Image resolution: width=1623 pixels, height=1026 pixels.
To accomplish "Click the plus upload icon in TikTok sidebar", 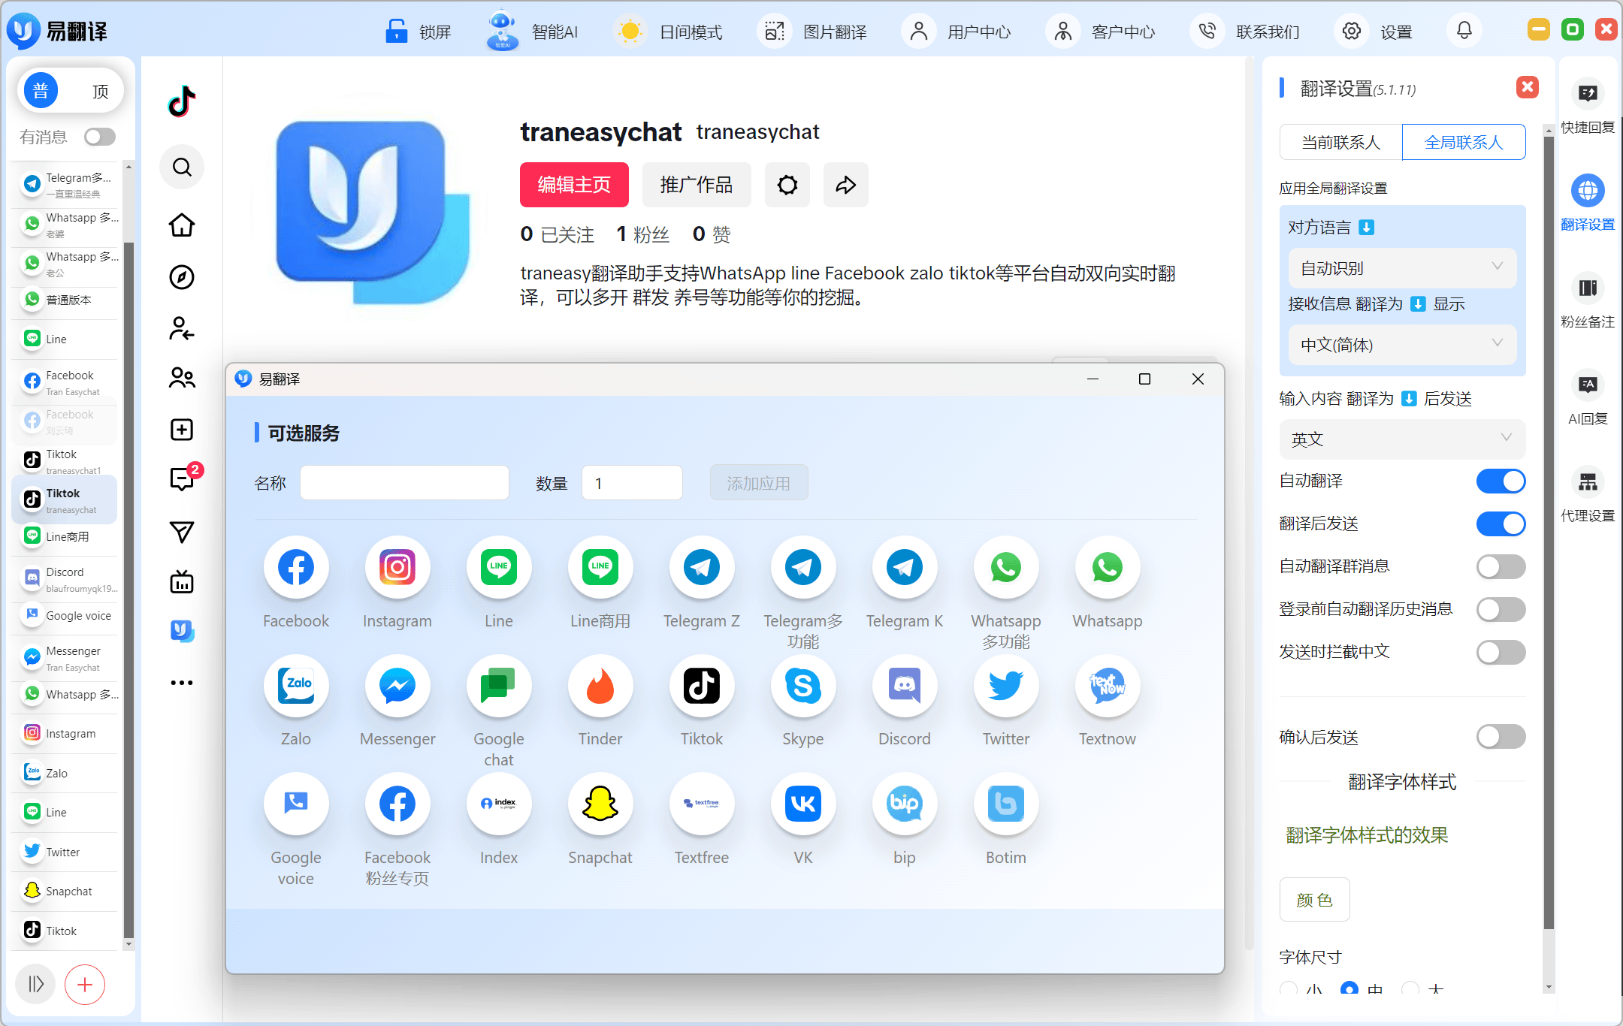I will (182, 430).
